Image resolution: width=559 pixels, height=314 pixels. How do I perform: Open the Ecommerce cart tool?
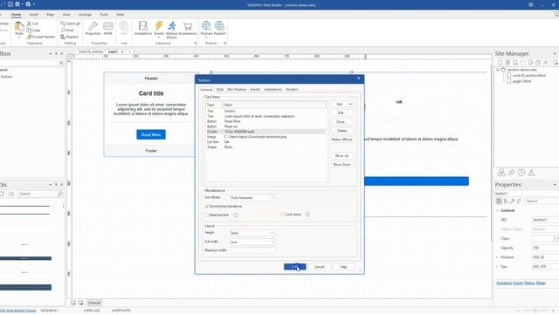(188, 28)
